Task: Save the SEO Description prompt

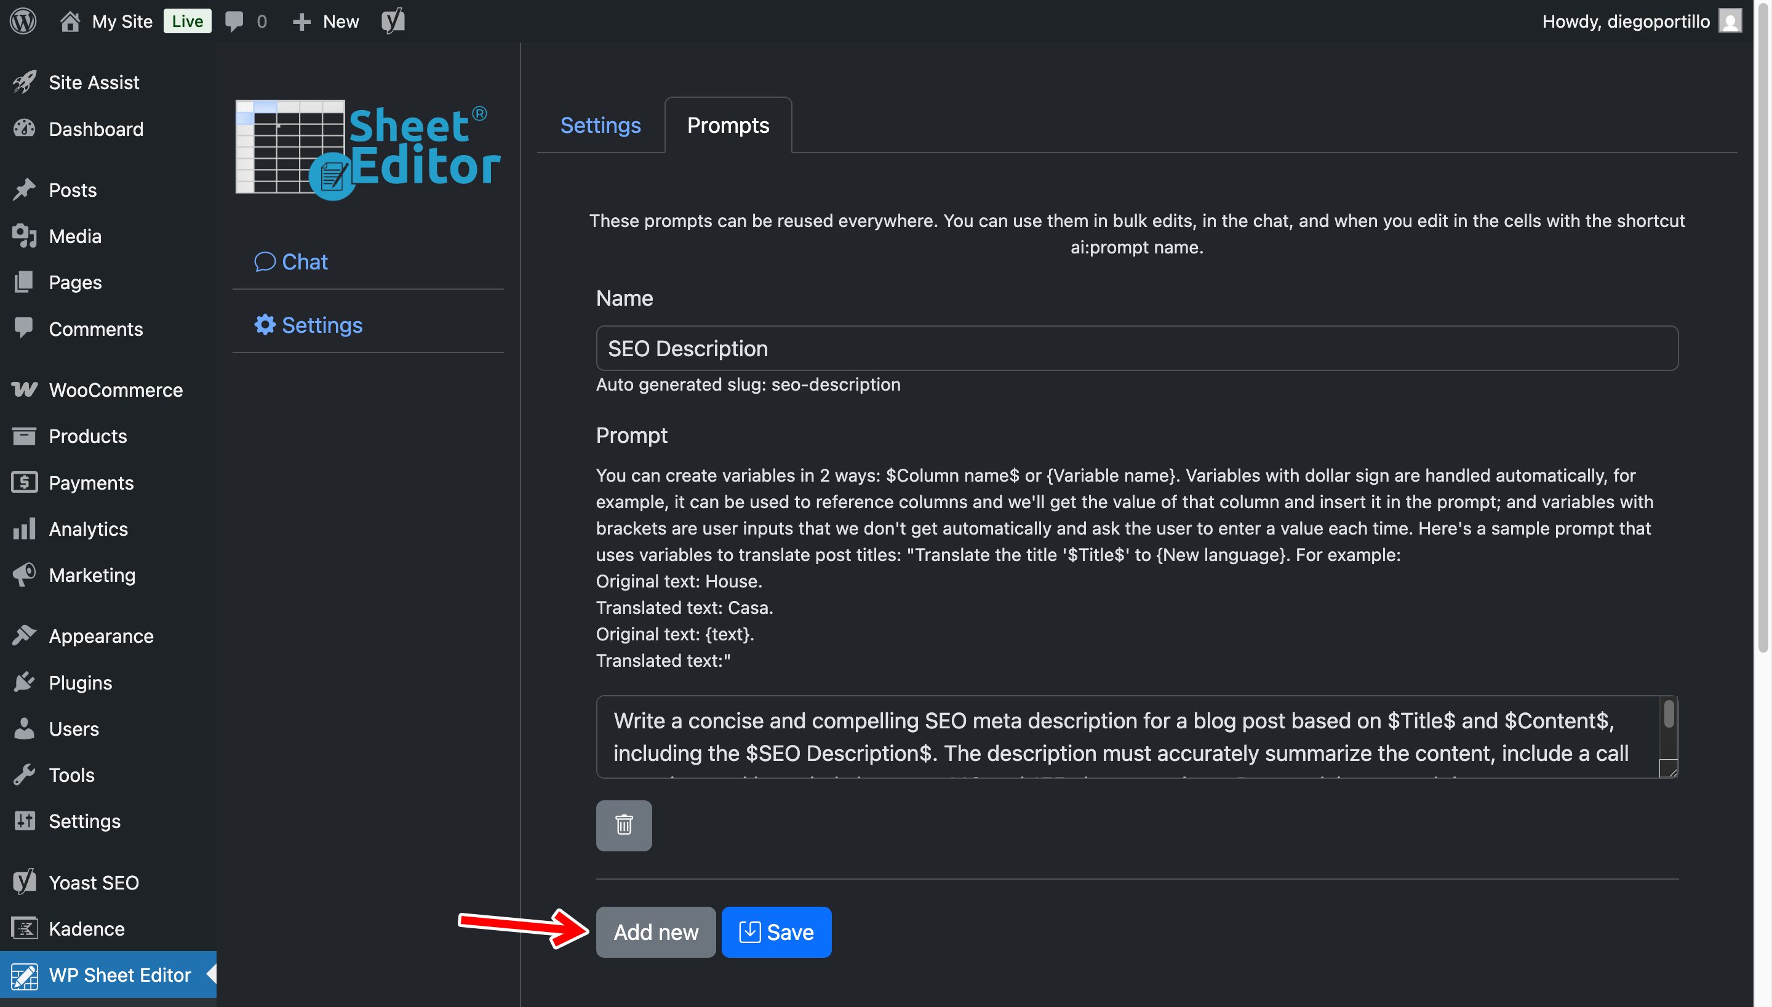Action: tap(775, 931)
